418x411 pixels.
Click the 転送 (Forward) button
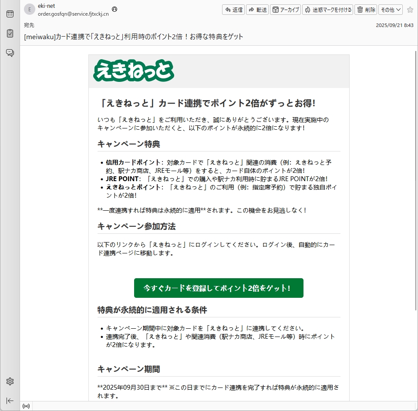pyautogui.click(x=257, y=10)
